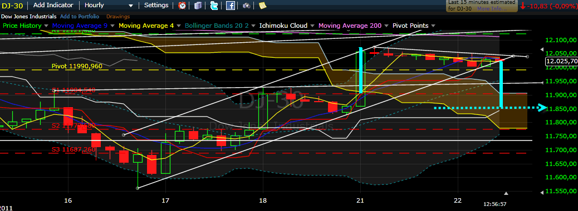Click the 12.100,00 price axis label
This screenshot has height=211, width=578.
coord(561,39)
